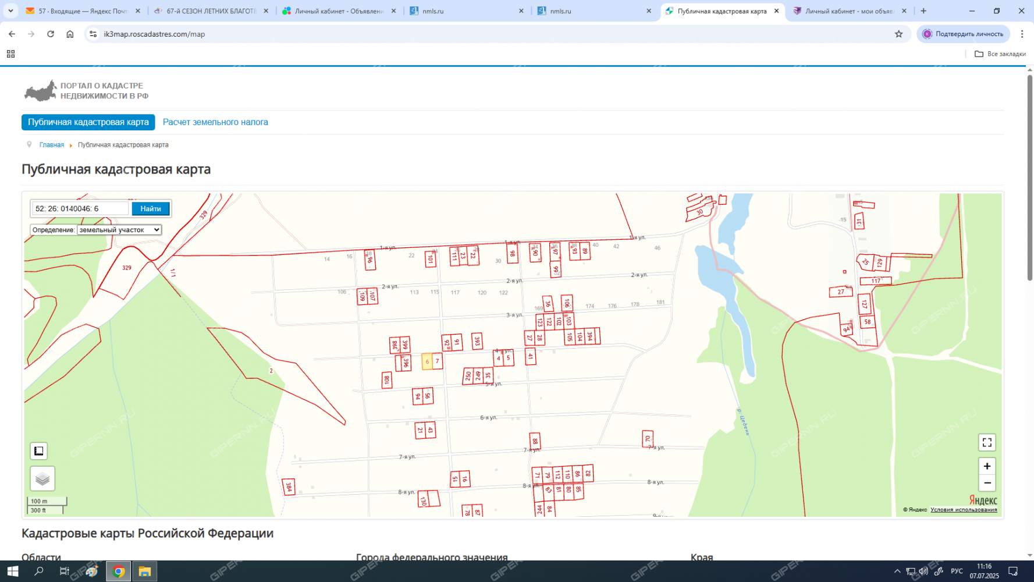Open the Определение type dropdown
1034x582 pixels.
pos(119,230)
